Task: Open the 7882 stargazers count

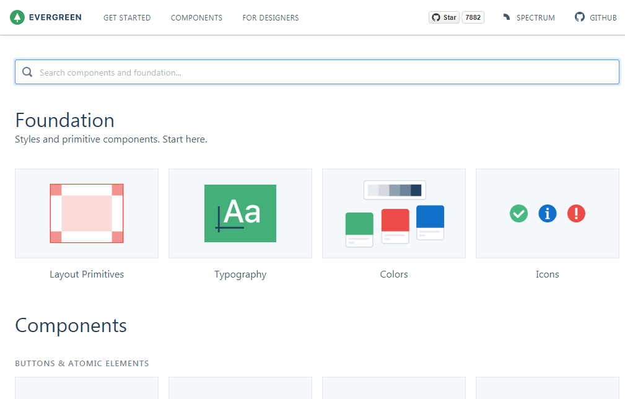Action: point(473,17)
